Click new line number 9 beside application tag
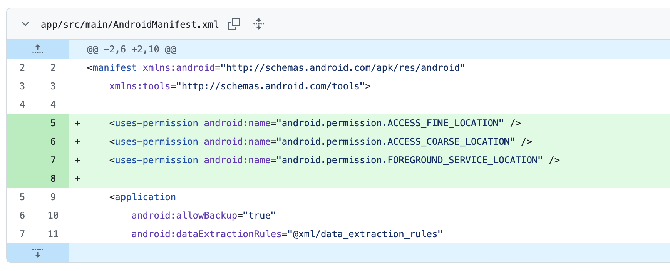The image size is (670, 271). point(53,197)
